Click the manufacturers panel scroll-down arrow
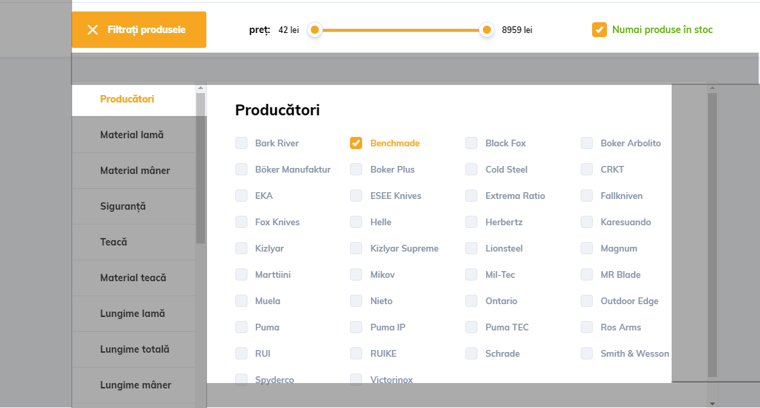This screenshot has height=408, width=760. coord(712,403)
